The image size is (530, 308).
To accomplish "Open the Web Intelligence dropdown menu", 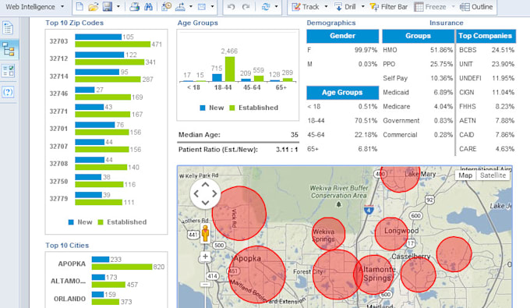I will click(34, 7).
